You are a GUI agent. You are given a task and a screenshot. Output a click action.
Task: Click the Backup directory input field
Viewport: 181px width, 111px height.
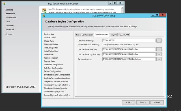click(129, 59)
